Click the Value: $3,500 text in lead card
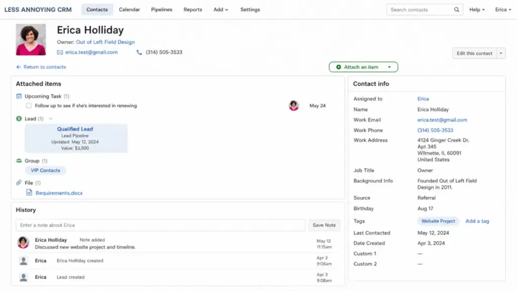 pyautogui.click(x=75, y=148)
